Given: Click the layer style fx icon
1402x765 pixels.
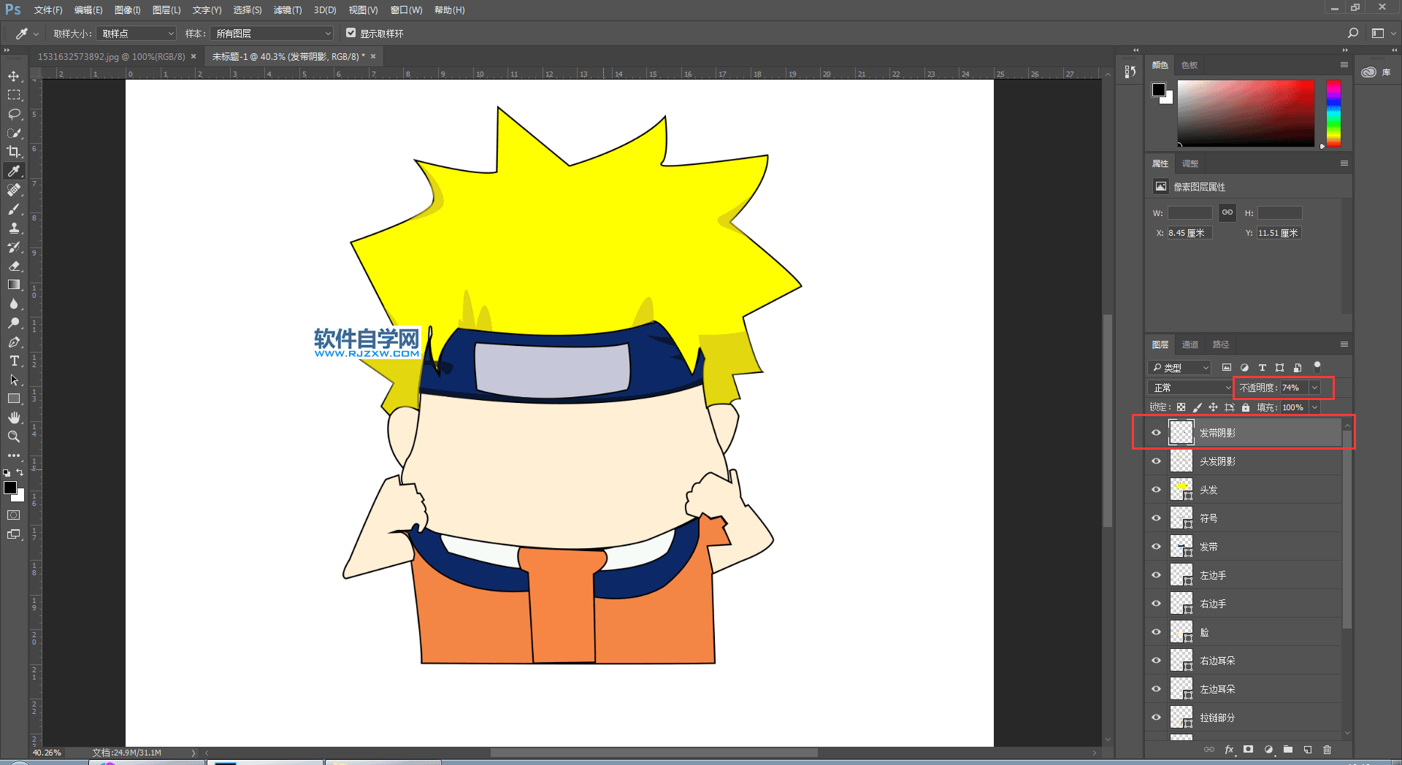Looking at the screenshot, I should [x=1229, y=750].
